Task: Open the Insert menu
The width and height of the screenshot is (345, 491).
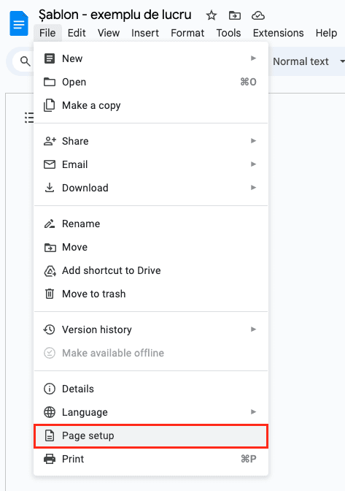Action: pyautogui.click(x=145, y=33)
